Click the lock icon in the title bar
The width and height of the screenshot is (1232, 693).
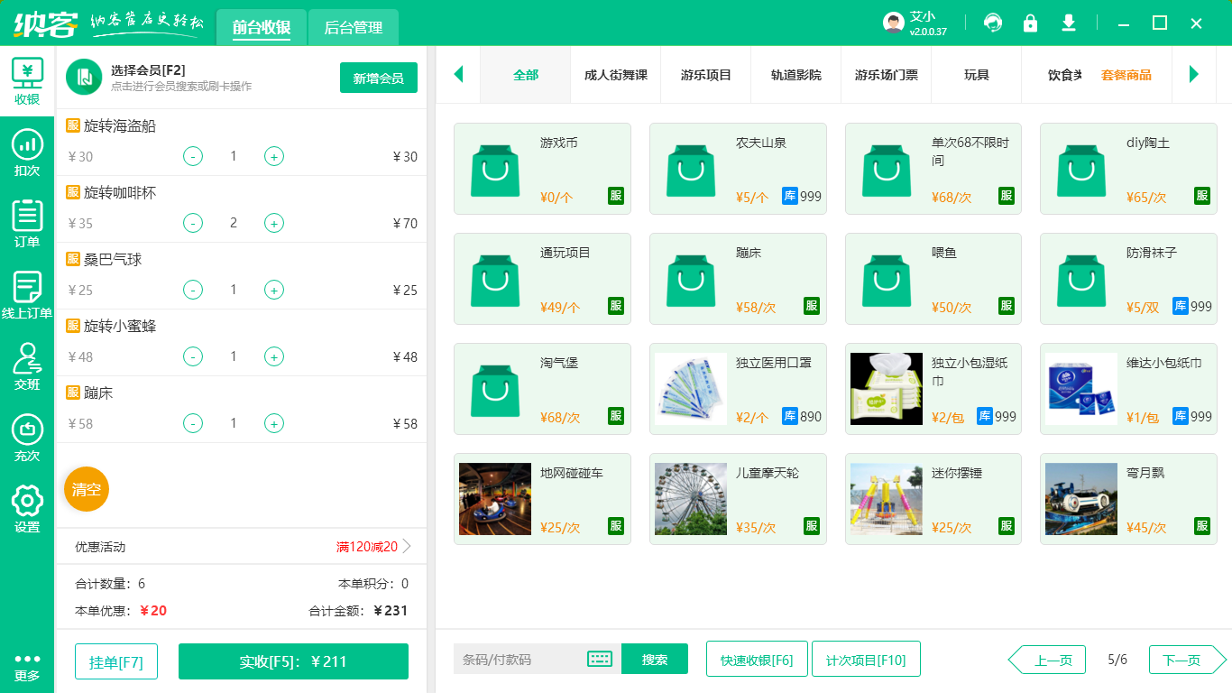(1030, 23)
